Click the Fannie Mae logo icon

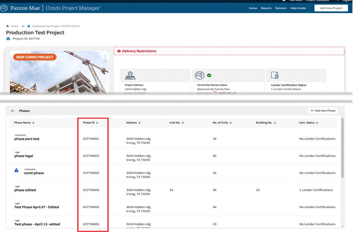click(4, 8)
